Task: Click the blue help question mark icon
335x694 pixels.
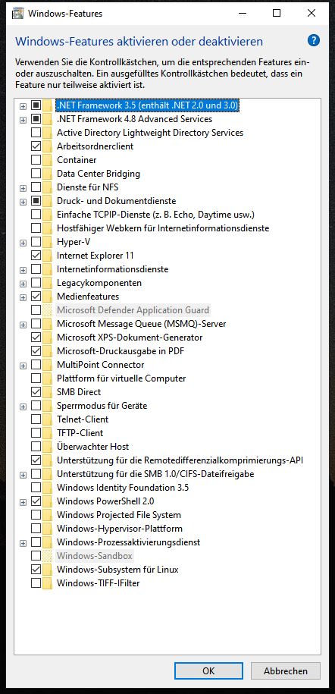Action: pos(313,41)
